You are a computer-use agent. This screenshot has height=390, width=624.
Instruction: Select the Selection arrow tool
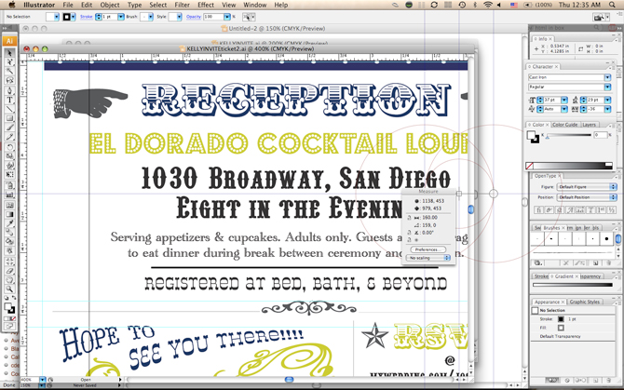[x=10, y=53]
